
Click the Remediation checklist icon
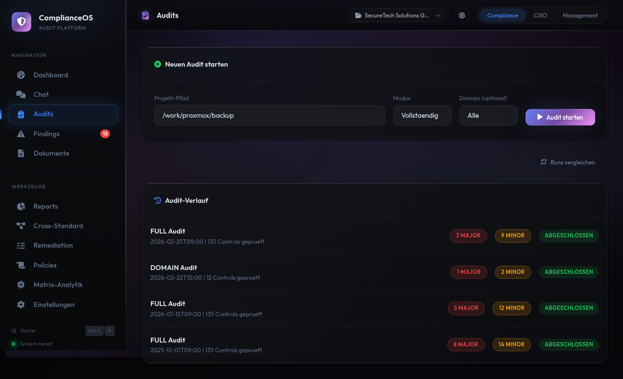click(21, 246)
